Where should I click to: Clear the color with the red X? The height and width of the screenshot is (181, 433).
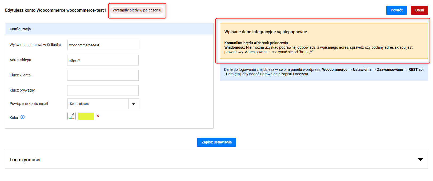[x=98, y=116]
